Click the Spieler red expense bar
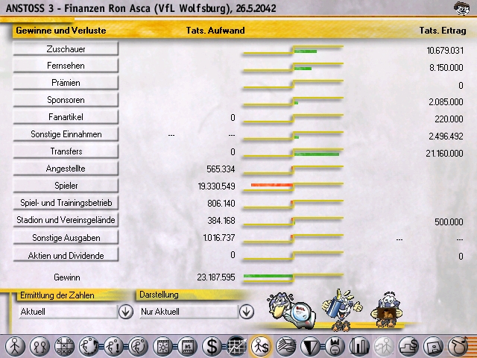 click(272, 185)
